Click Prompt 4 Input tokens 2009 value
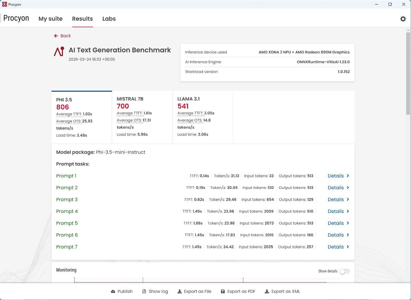 269,211
